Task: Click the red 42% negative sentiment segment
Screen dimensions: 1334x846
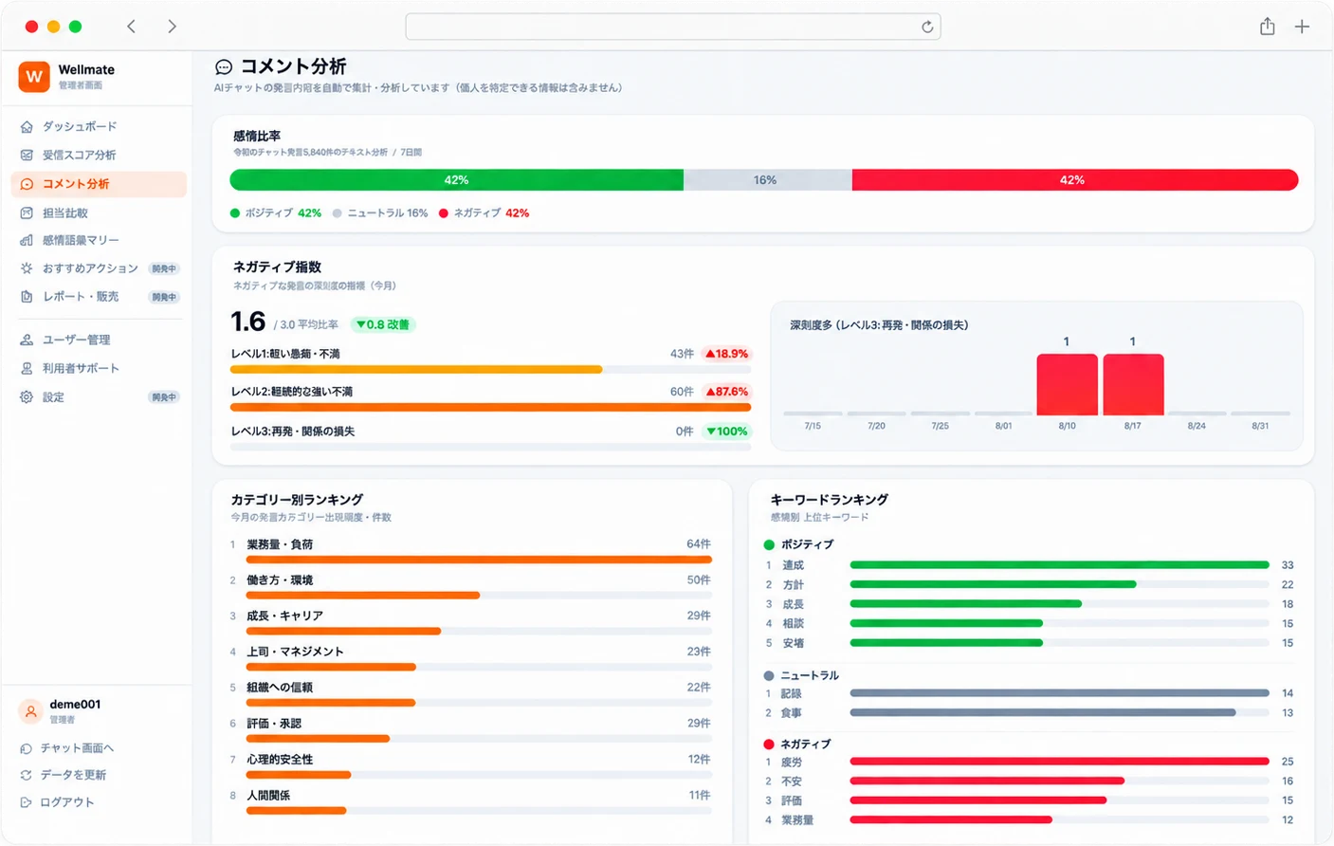Action: 1075,180
